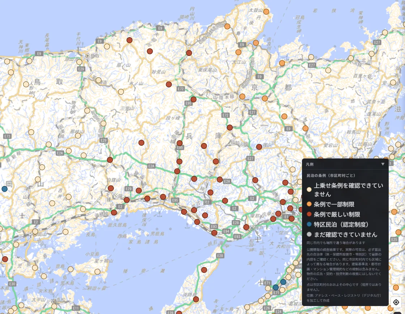
Task: Collapse the 凡例 legend panel arrow
Action: point(383,164)
